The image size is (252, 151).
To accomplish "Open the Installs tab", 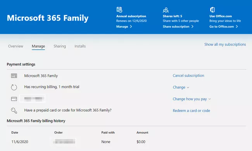I will (80, 46).
